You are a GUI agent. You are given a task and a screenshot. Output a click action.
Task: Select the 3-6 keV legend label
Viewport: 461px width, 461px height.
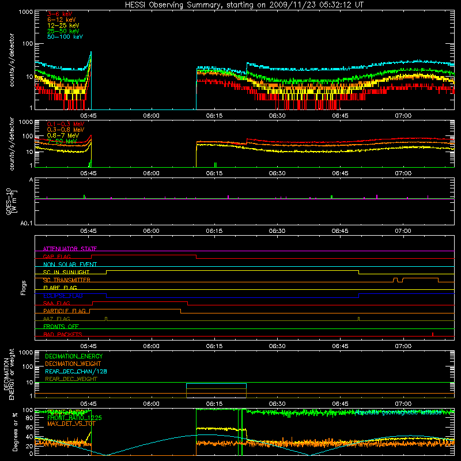(x=59, y=14)
